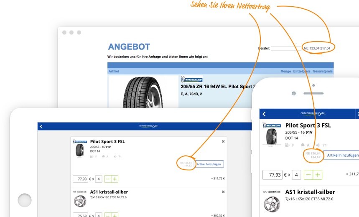Select the Einzelpreis column header

click(301, 71)
